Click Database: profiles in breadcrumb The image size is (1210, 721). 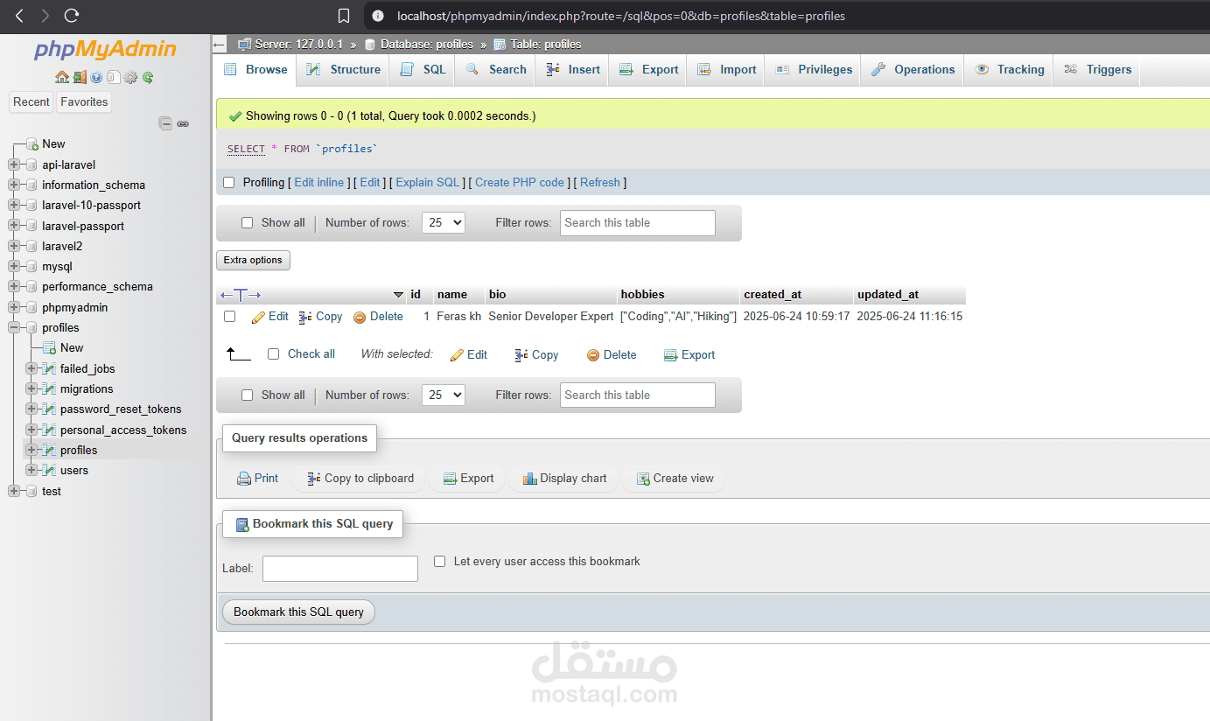pyautogui.click(x=427, y=44)
